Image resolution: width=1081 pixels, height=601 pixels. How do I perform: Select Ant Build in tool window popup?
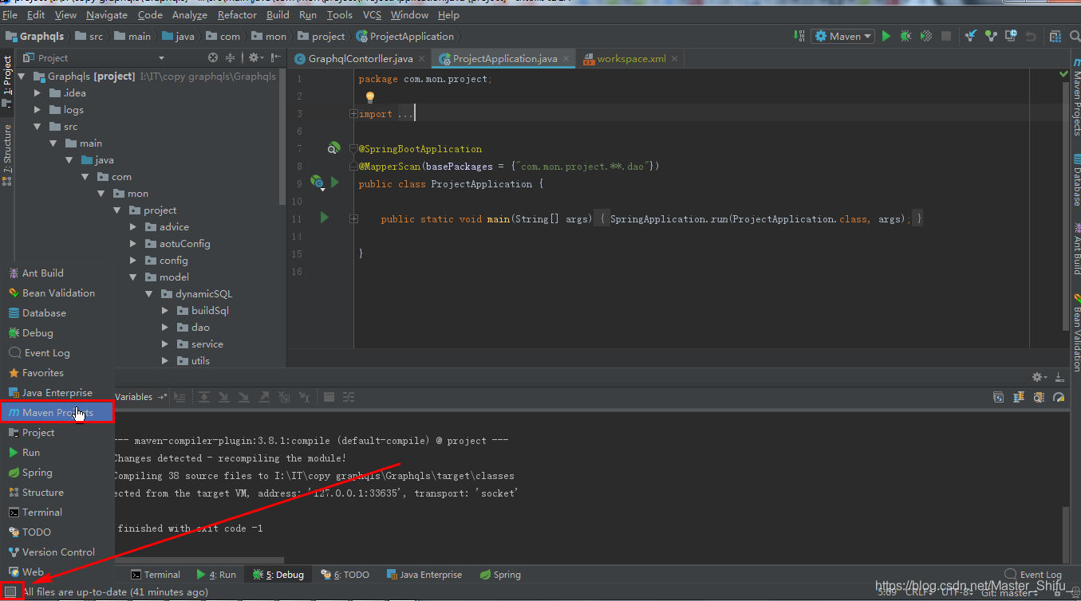pos(57,273)
